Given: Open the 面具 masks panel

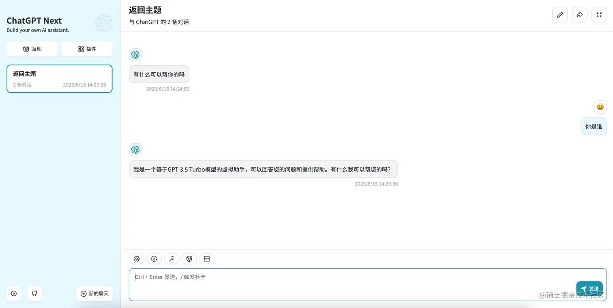Looking at the screenshot, I should point(32,49).
